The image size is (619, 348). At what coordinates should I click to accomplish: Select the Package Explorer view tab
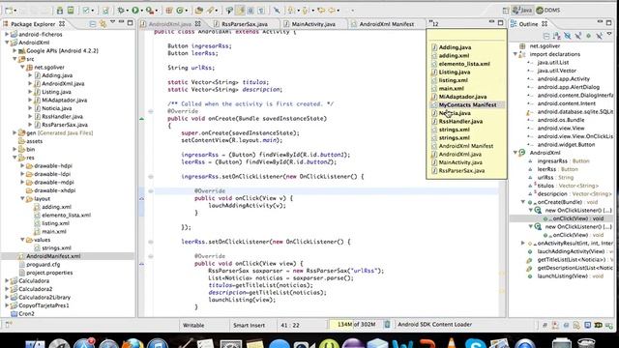pyautogui.click(x=33, y=23)
